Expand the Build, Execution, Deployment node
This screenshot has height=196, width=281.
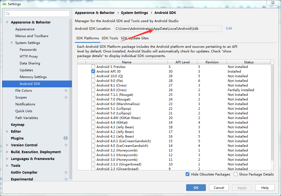[x=7, y=152]
